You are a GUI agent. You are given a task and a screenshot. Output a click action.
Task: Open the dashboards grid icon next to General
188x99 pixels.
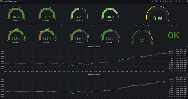pyautogui.click(x=1, y=1)
